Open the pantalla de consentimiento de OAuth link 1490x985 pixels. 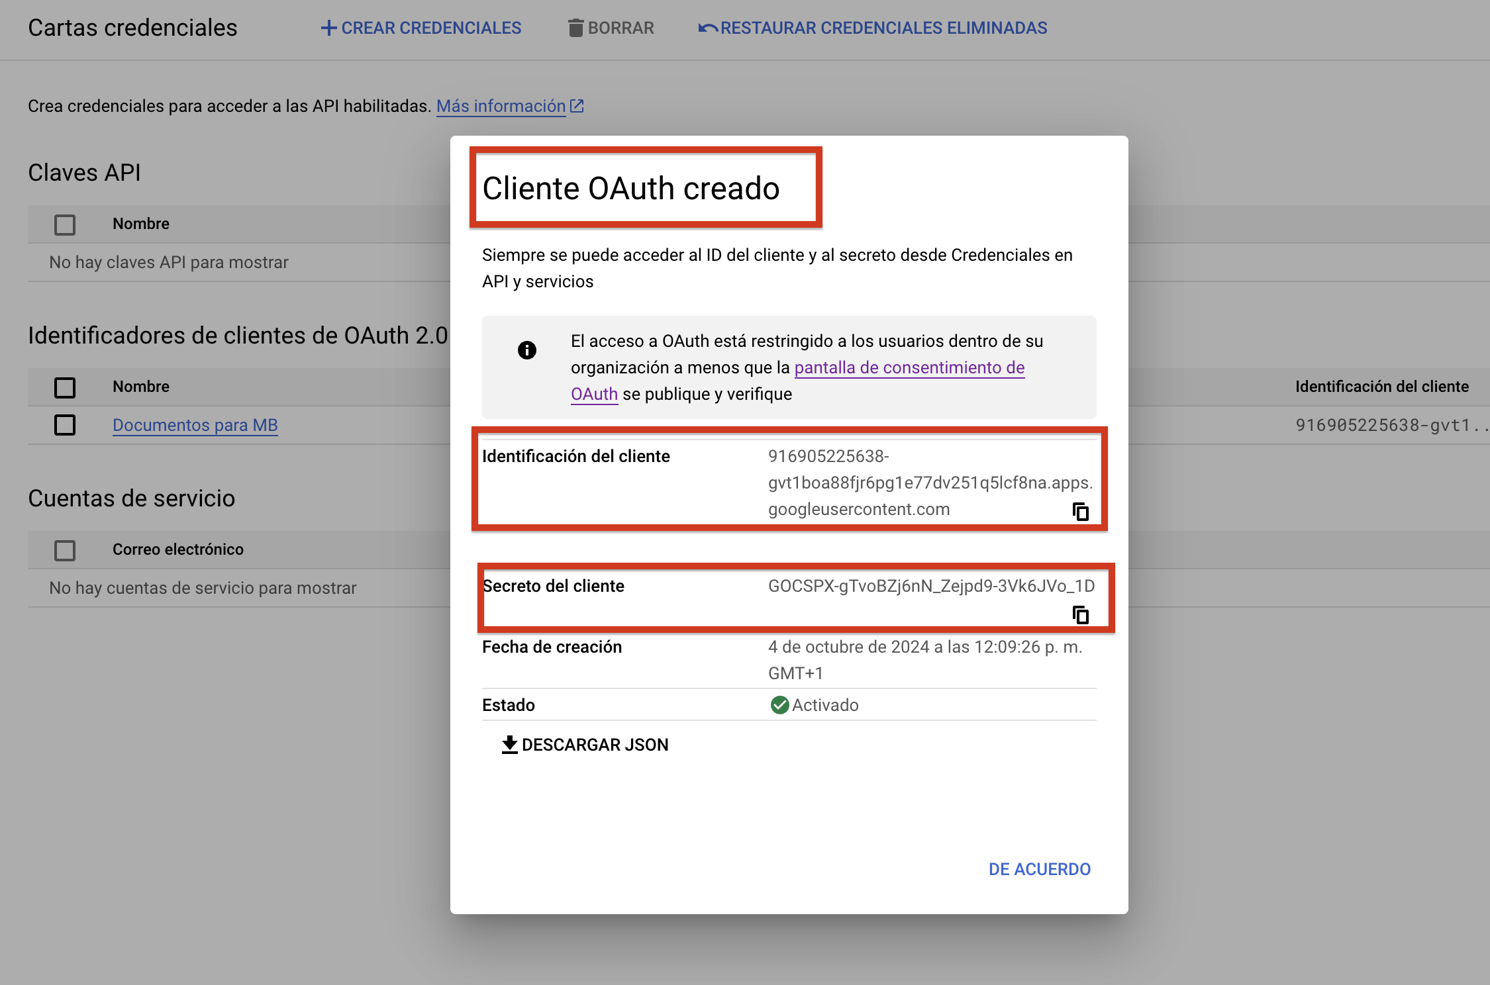tap(909, 367)
